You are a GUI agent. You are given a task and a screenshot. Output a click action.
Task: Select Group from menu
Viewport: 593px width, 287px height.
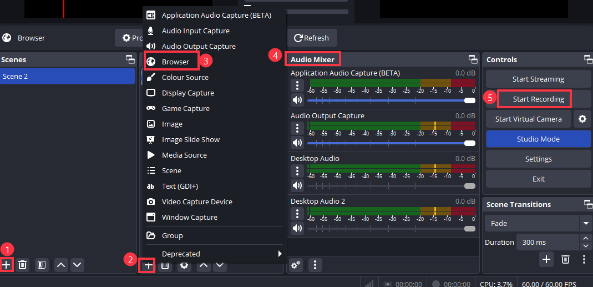pos(215,235)
